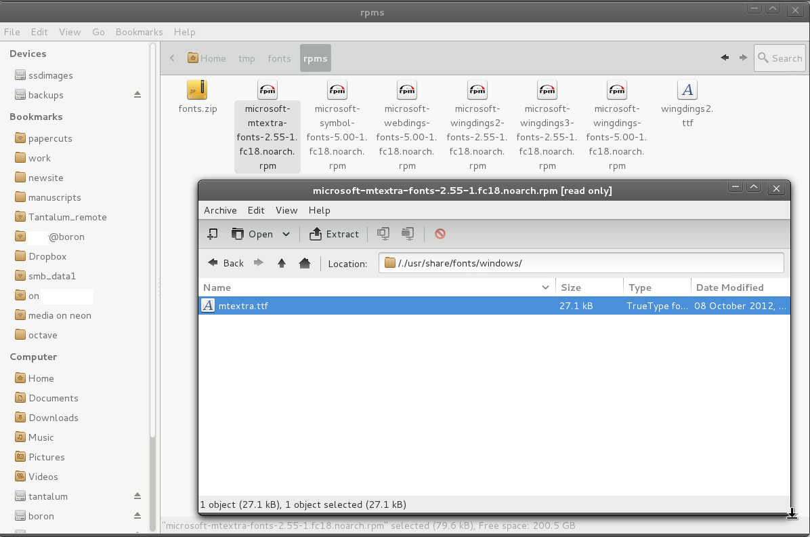The image size is (810, 537).
Task: Open the archive manager Edit menu
Action: [x=256, y=210]
